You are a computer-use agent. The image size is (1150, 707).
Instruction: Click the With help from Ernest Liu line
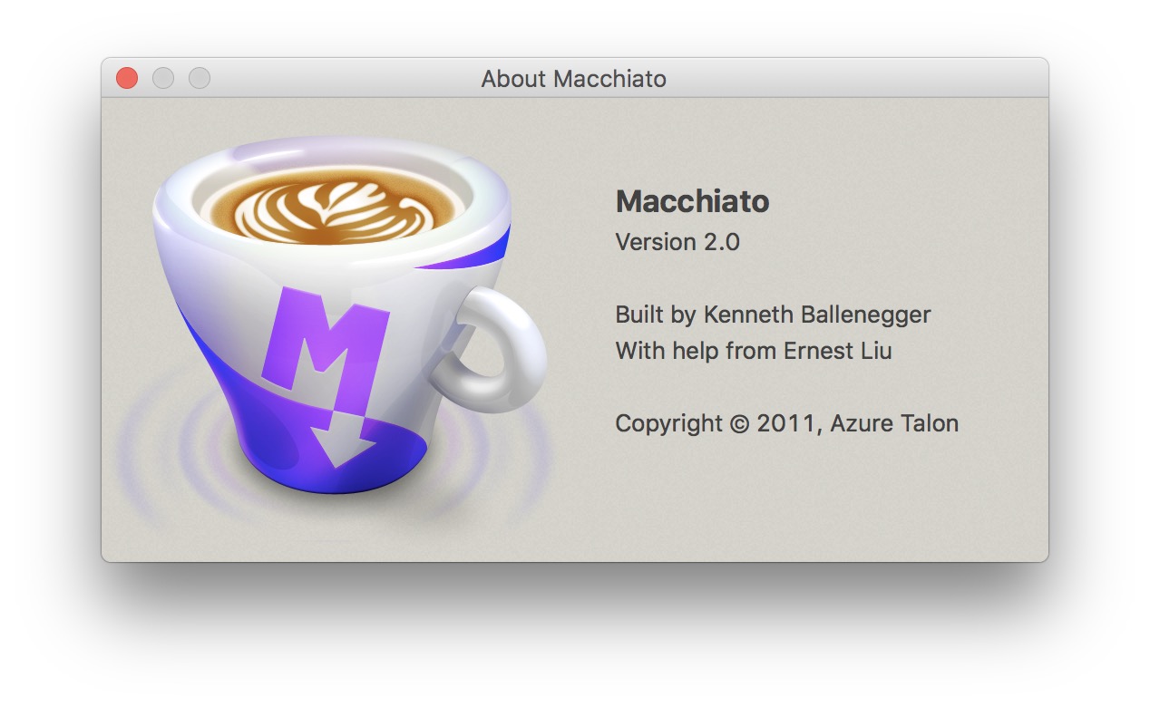coord(754,351)
